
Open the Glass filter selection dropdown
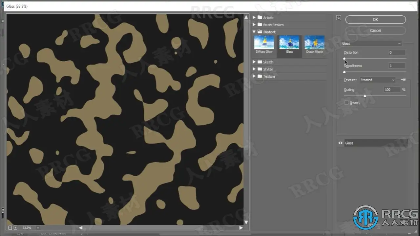(x=371, y=43)
